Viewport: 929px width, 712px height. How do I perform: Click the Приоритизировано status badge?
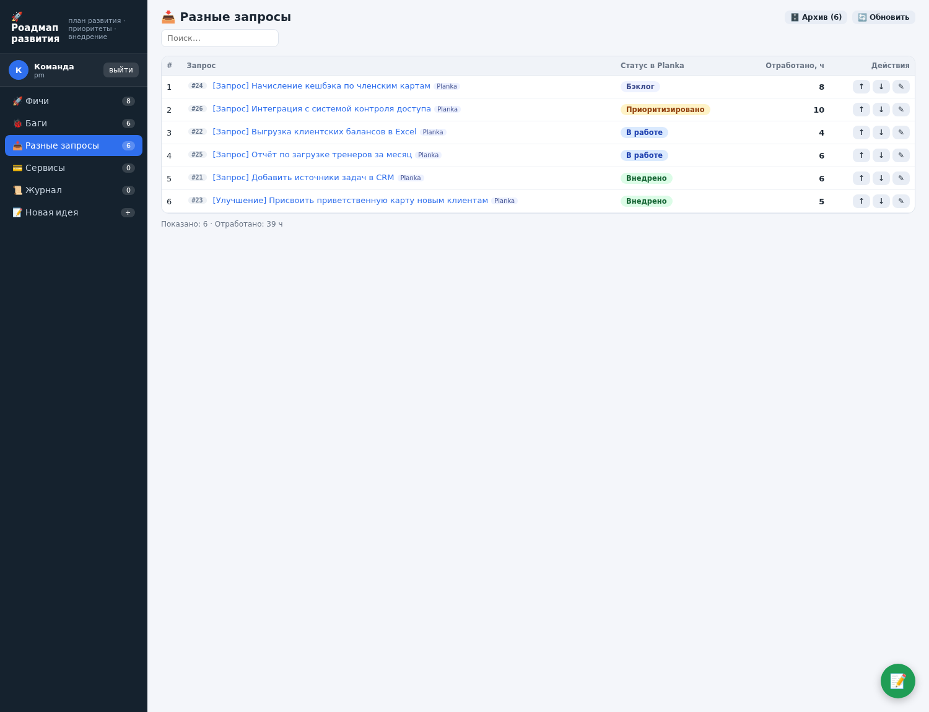665,110
